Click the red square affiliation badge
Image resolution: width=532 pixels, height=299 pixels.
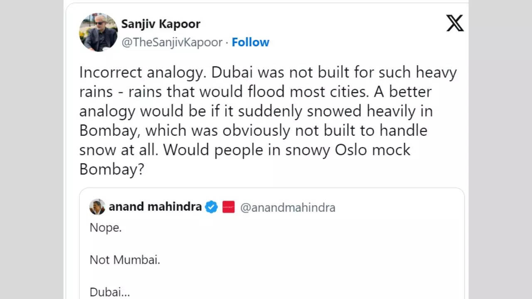tap(229, 207)
